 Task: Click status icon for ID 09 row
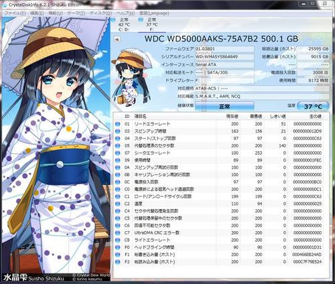(x=117, y=160)
